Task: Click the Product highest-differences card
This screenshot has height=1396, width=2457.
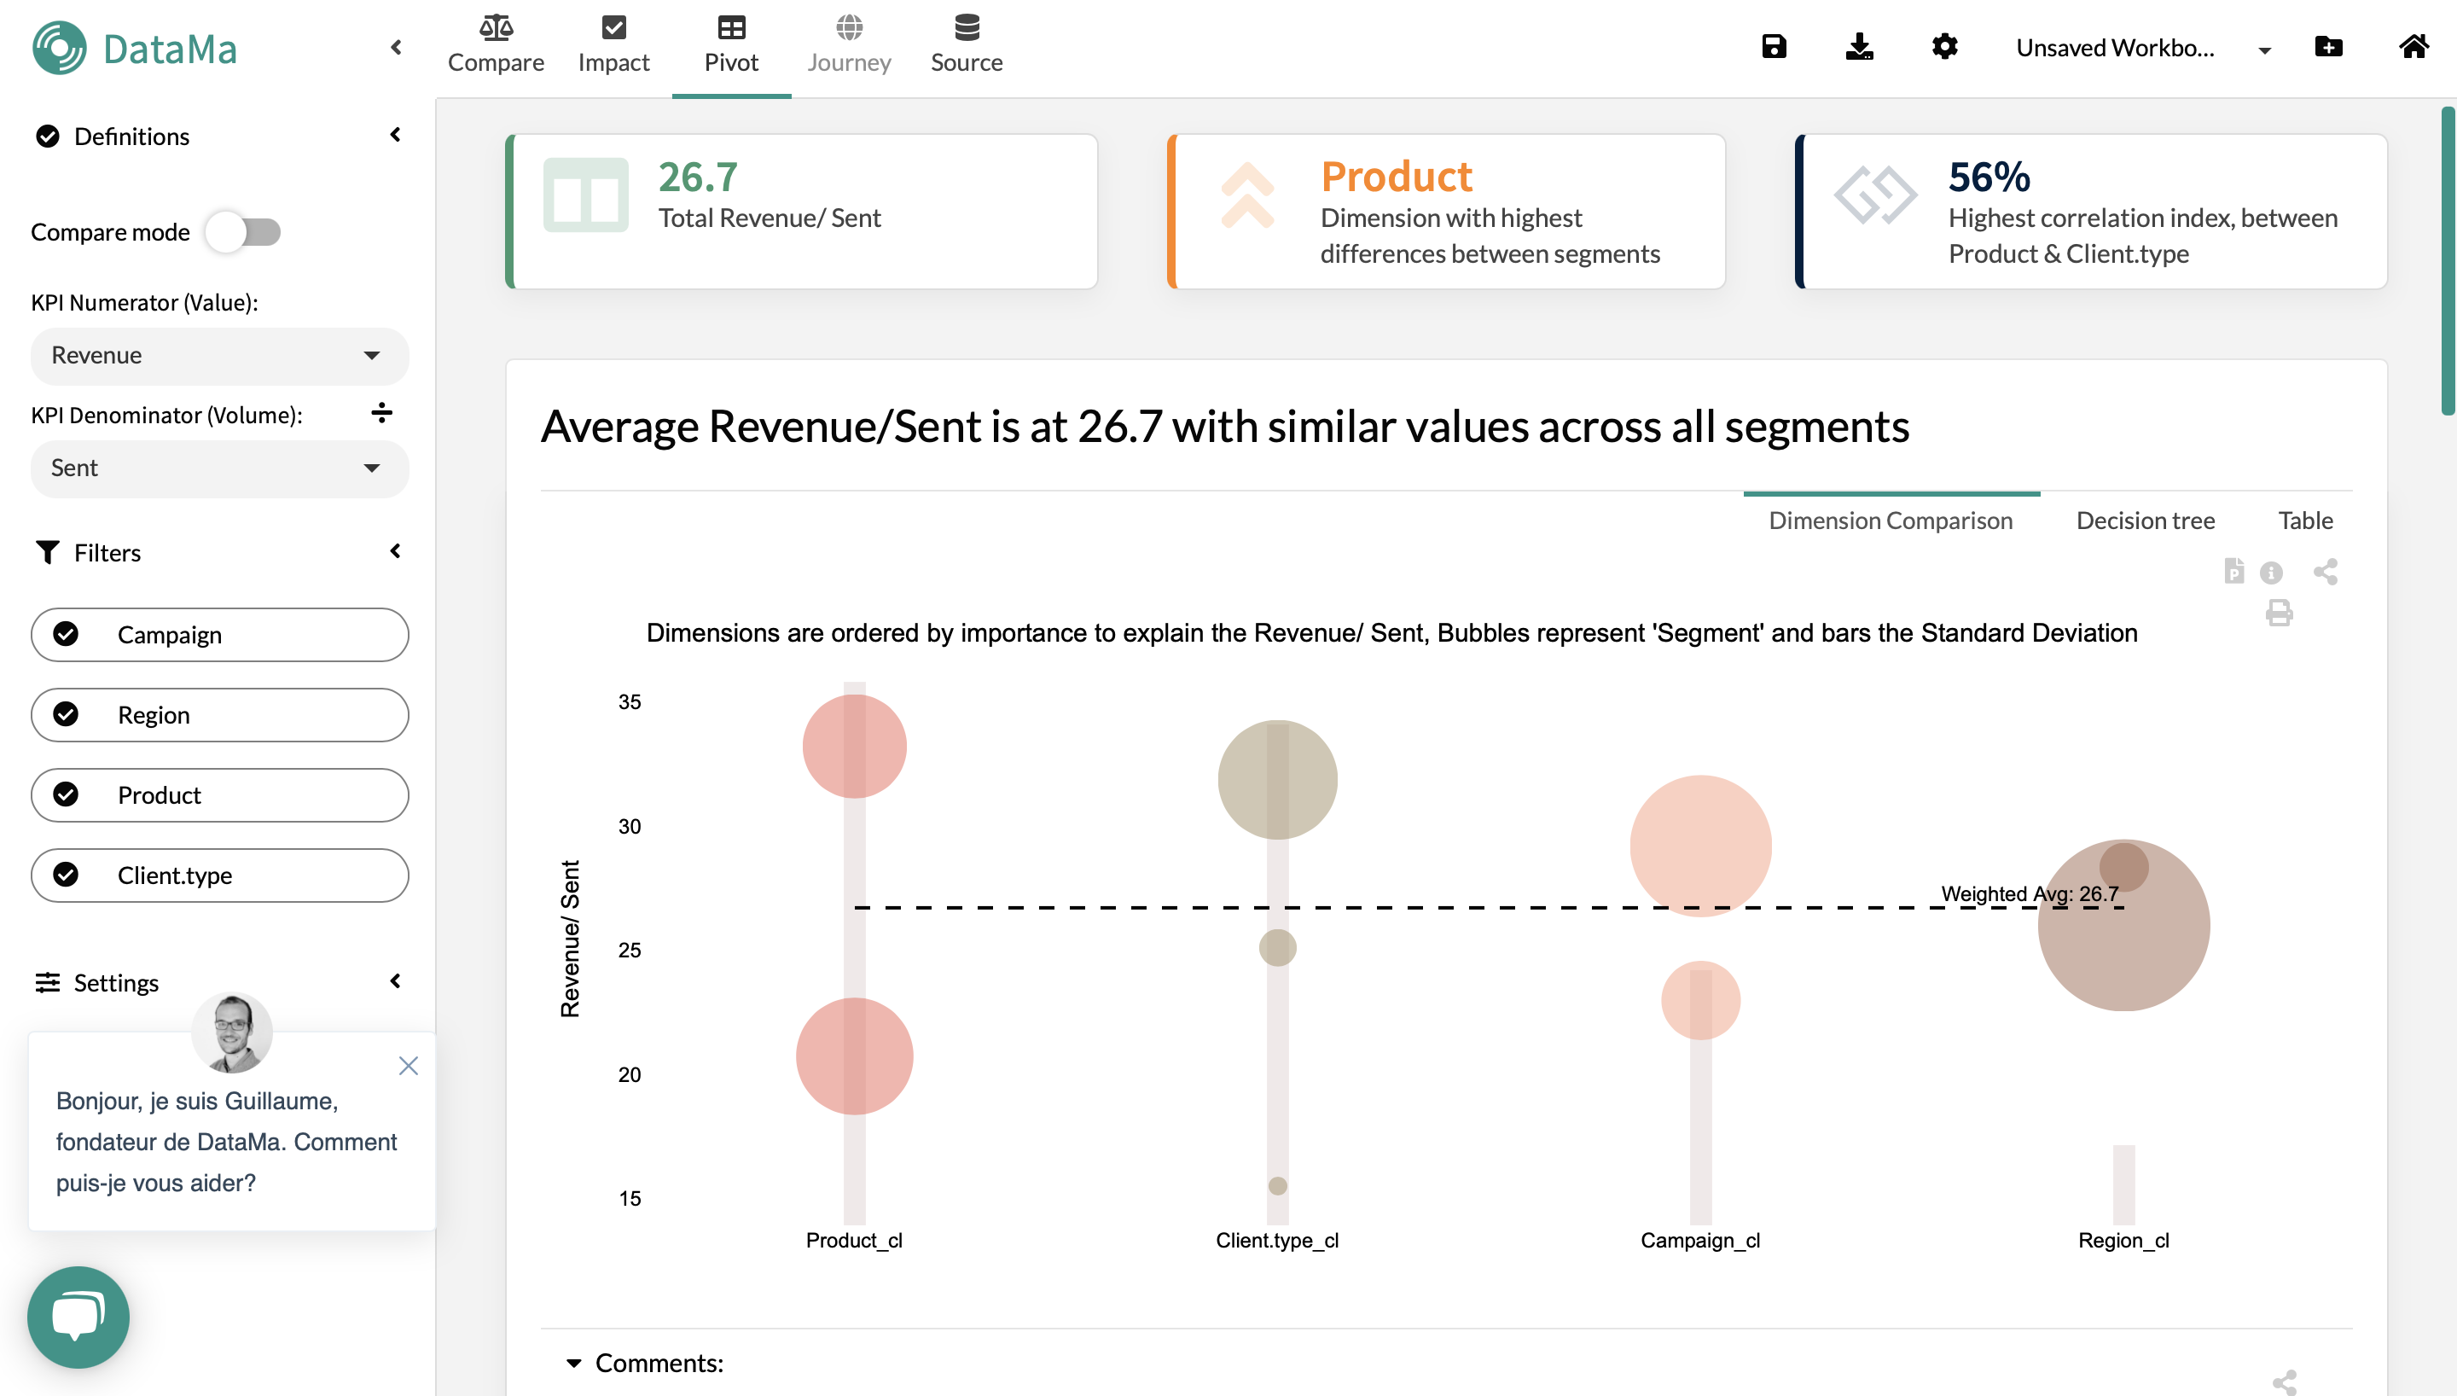Action: click(x=1446, y=212)
